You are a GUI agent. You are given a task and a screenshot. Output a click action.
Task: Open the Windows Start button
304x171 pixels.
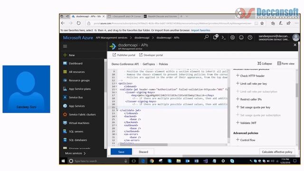[x=63, y=161]
